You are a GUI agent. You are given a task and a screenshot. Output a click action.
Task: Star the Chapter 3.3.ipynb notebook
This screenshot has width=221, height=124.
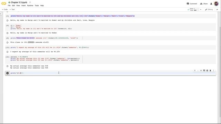[30, 2]
